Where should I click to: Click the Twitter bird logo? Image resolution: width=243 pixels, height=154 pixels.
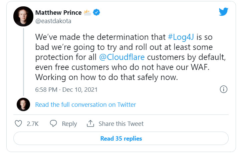tap(223, 12)
